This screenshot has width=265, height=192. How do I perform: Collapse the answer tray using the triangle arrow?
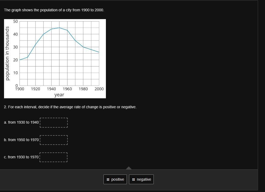click(x=129, y=168)
